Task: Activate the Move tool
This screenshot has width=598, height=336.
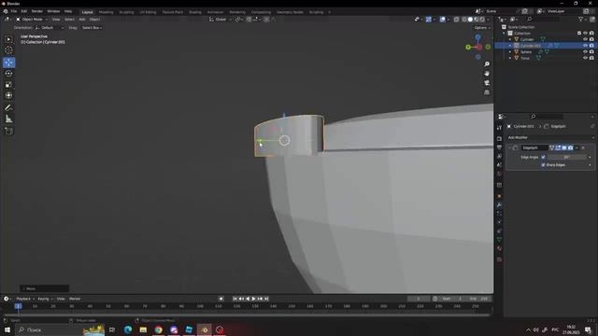Action: pos(8,63)
